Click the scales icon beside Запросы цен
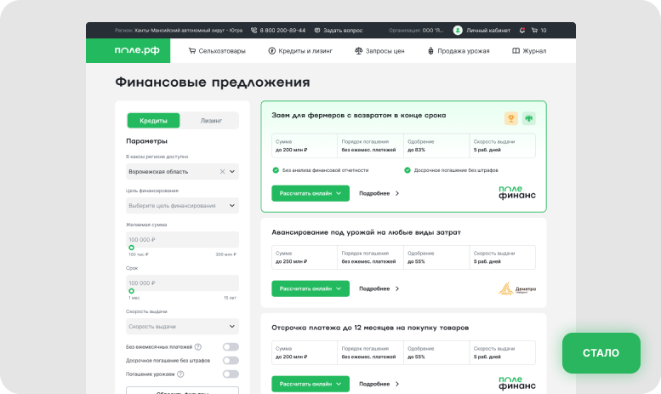Image resolution: width=661 pixels, height=394 pixels. [x=359, y=50]
